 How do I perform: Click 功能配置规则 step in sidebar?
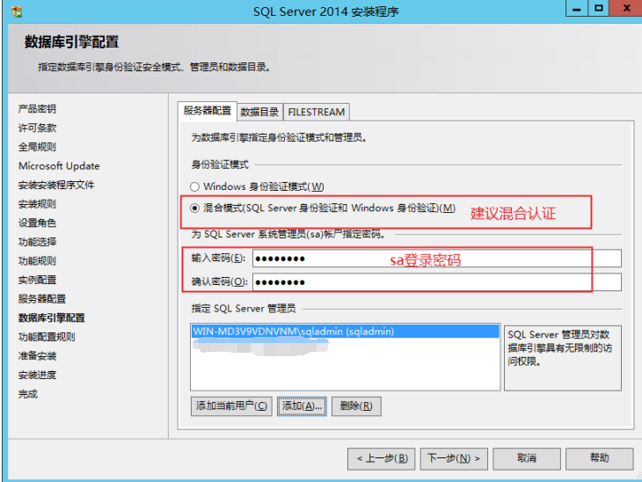tap(47, 337)
